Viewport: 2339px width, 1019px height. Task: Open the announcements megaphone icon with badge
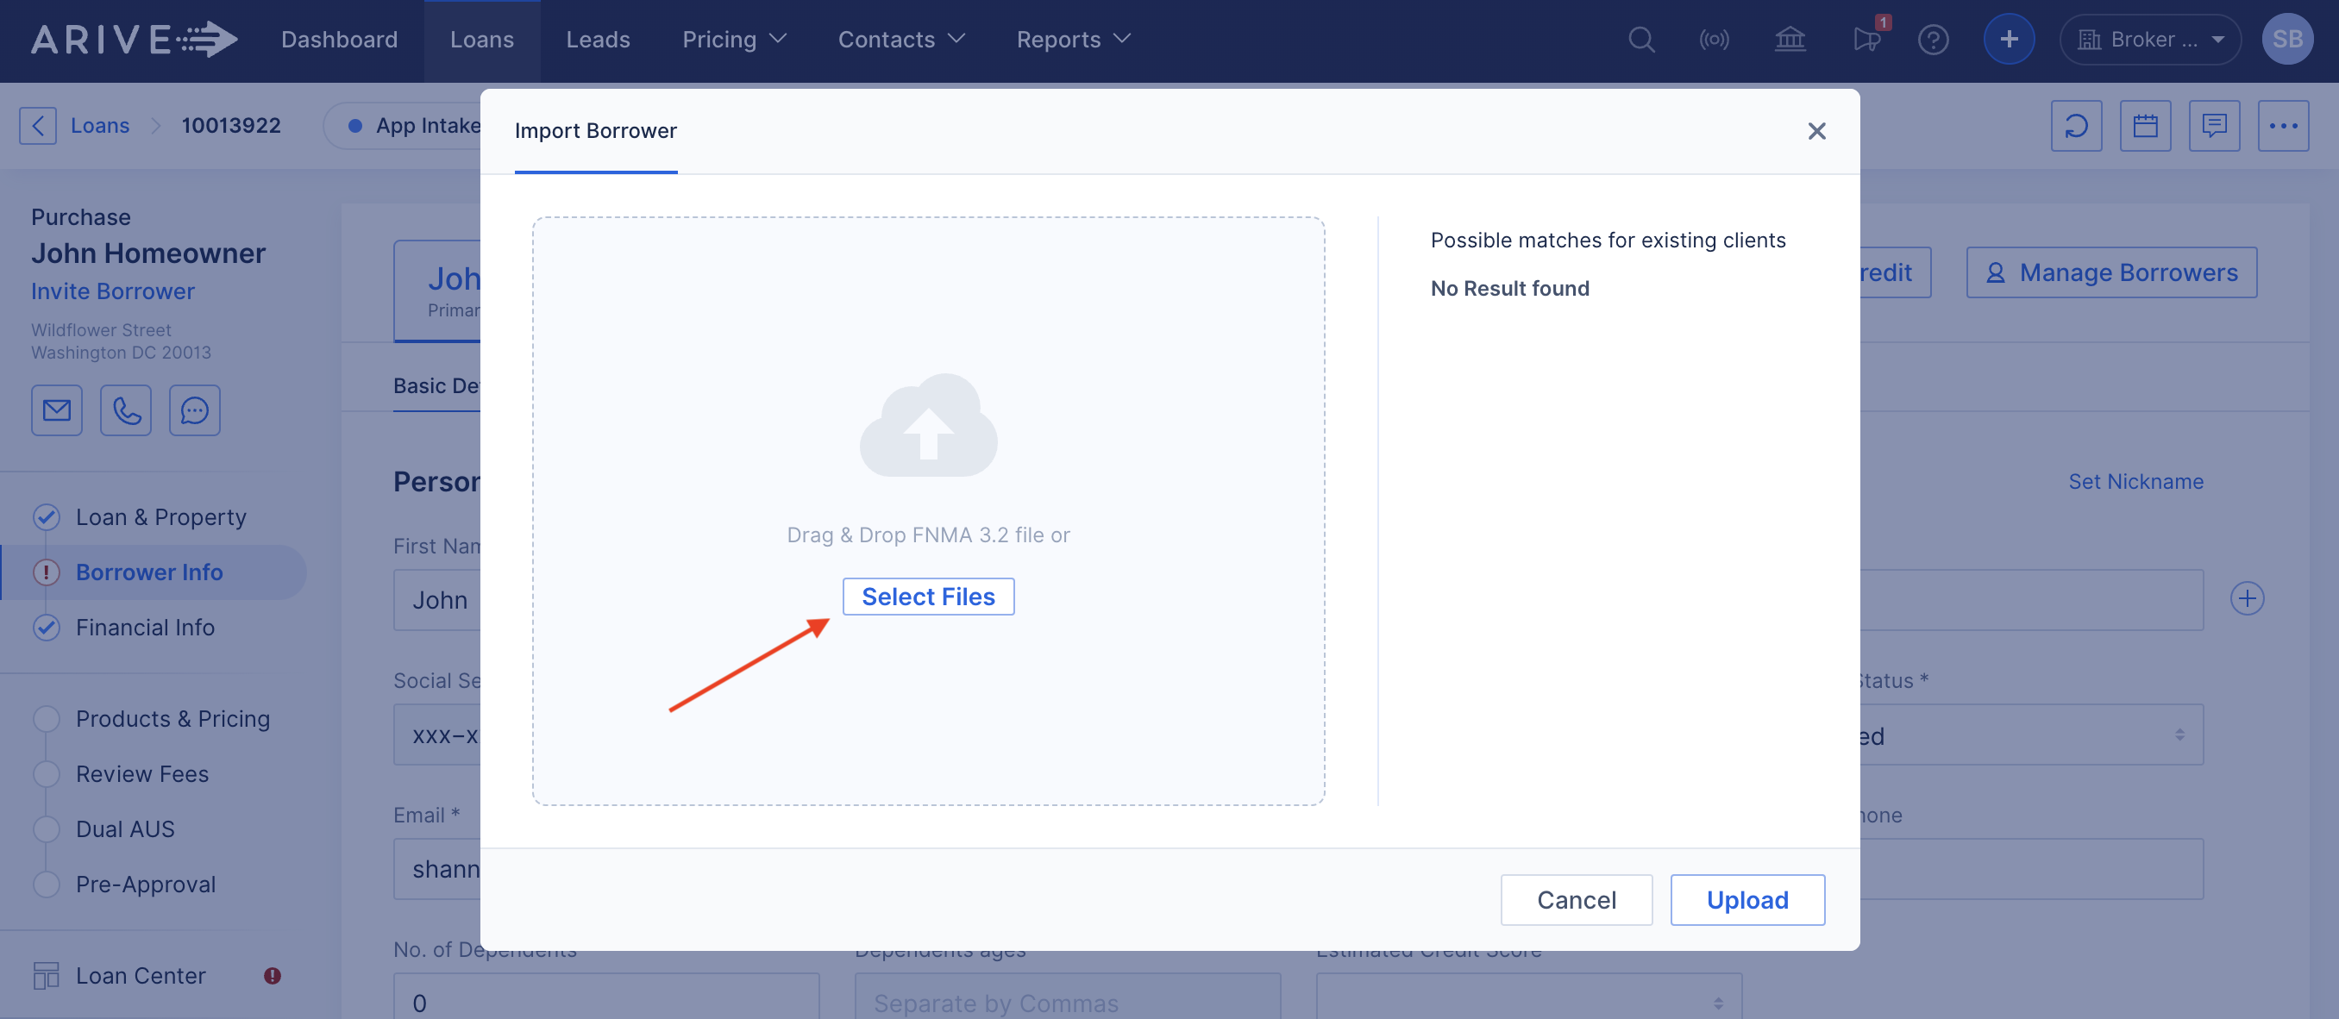coord(1867,40)
